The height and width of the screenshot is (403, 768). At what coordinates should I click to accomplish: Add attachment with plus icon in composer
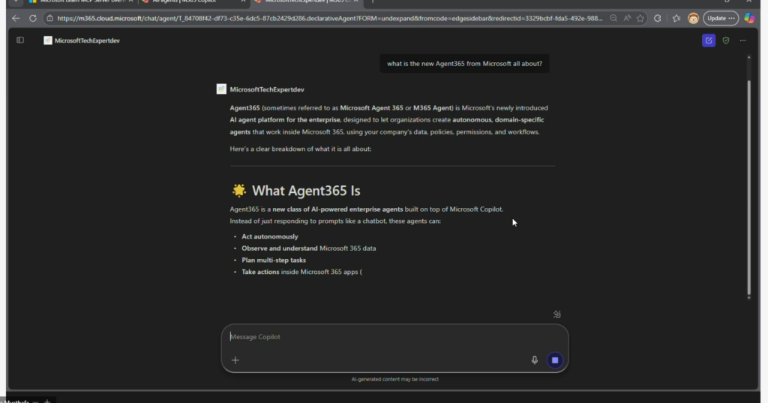(235, 360)
